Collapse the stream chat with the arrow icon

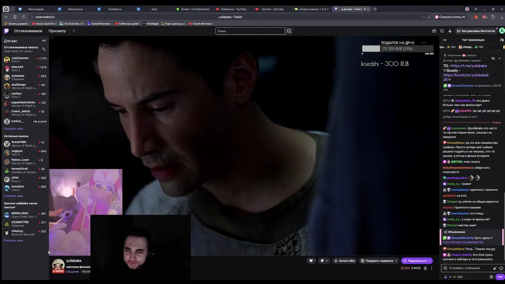click(x=445, y=40)
